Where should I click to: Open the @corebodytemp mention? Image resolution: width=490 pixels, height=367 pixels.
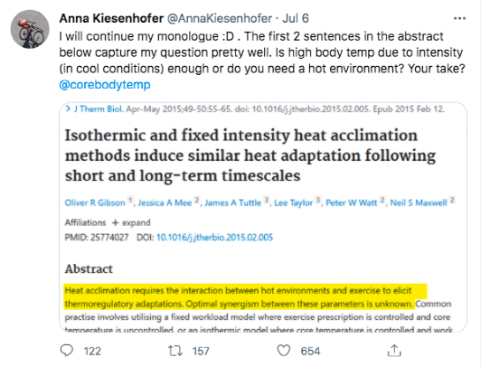click(105, 85)
